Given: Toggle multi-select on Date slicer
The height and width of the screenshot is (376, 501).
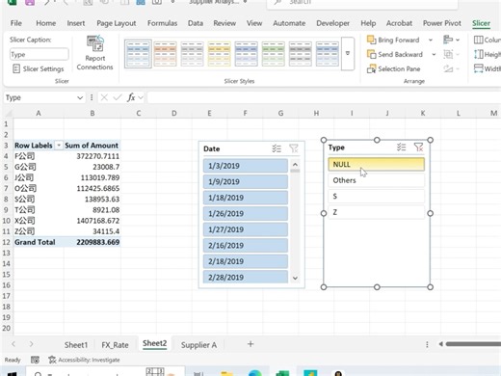Looking at the screenshot, I should click(x=277, y=148).
